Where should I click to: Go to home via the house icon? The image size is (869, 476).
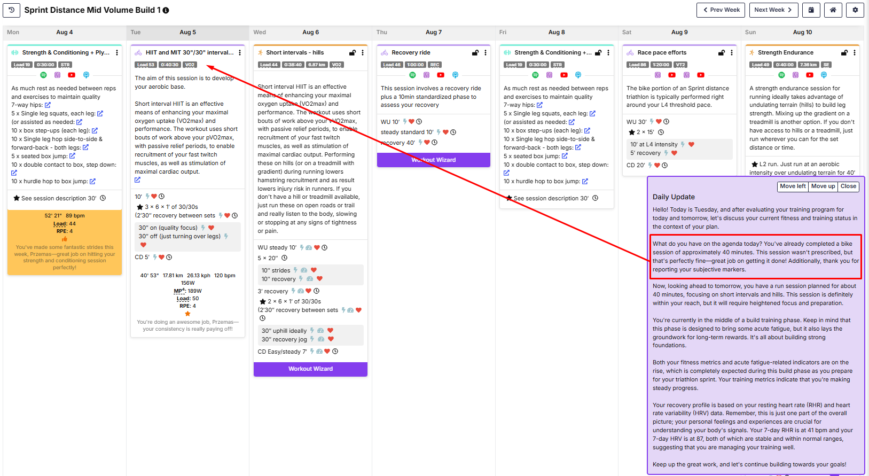click(833, 10)
